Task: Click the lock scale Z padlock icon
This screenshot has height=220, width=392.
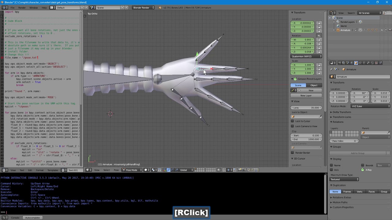Action: pos(319,73)
